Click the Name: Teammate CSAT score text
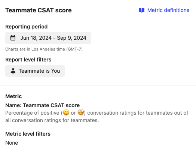Viewport: 196px width, 151px height. tap(43, 105)
